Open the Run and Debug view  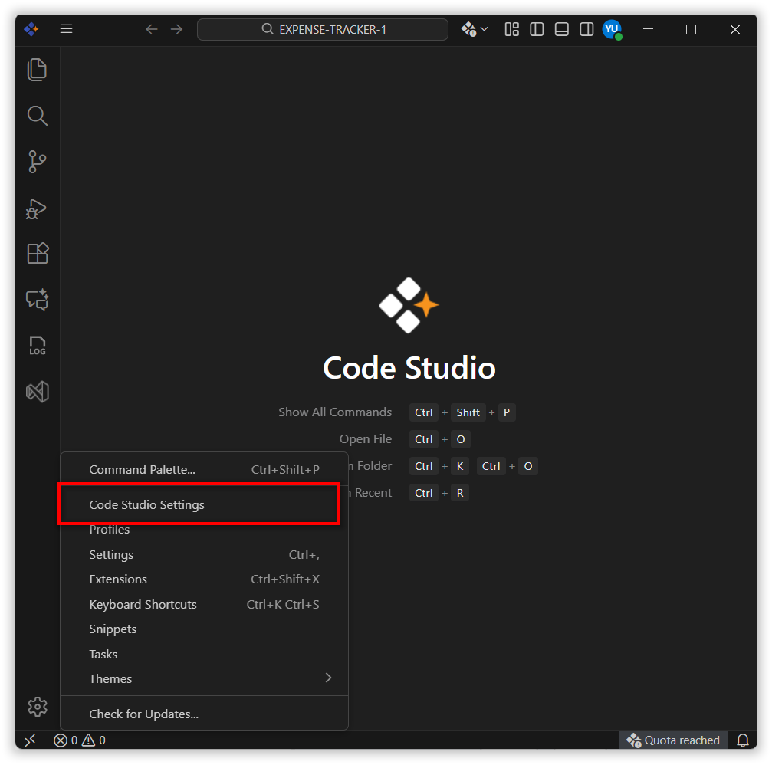click(37, 208)
